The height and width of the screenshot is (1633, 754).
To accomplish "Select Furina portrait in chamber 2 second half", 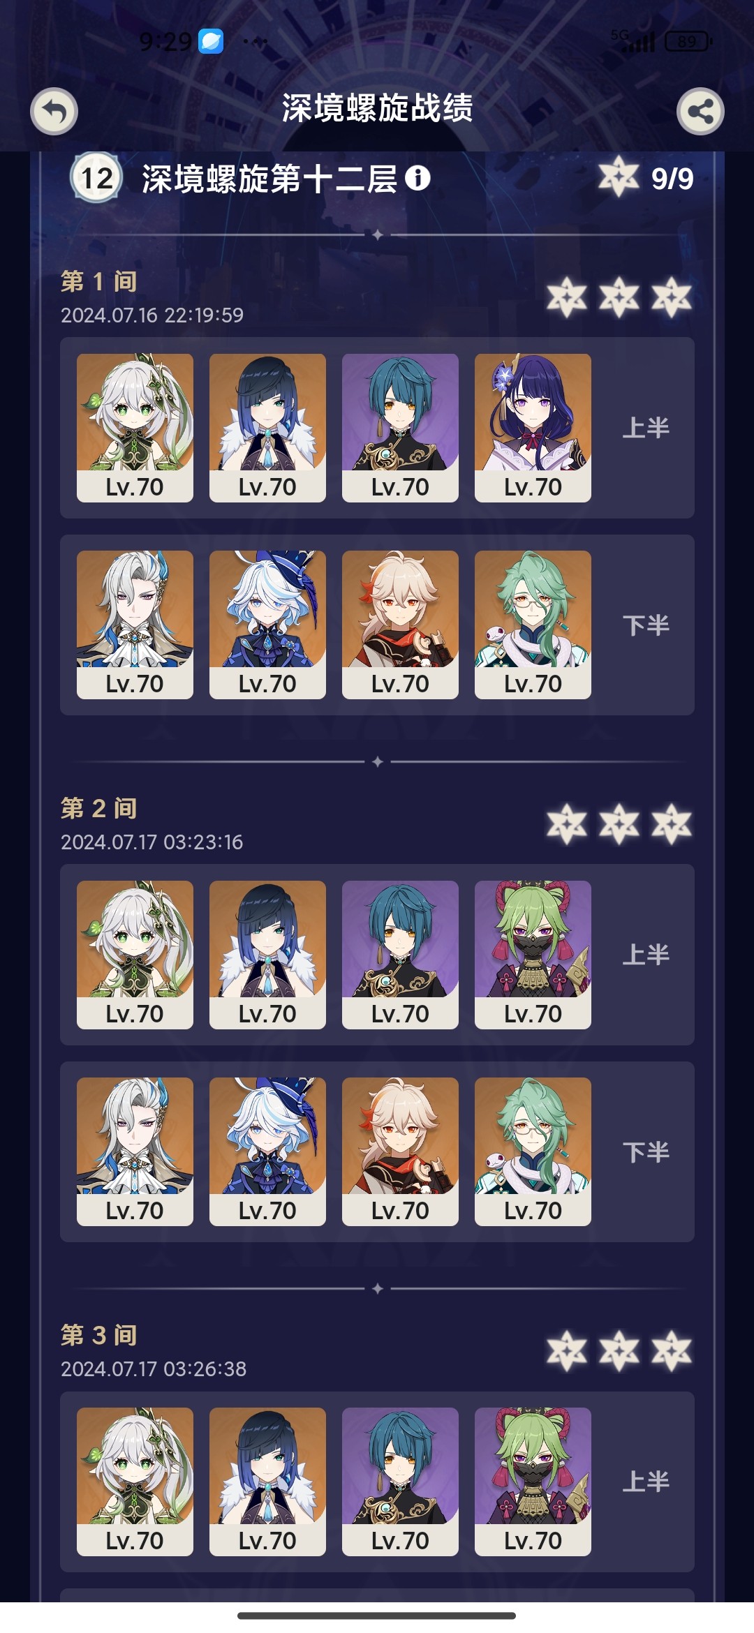I will coord(267,1151).
